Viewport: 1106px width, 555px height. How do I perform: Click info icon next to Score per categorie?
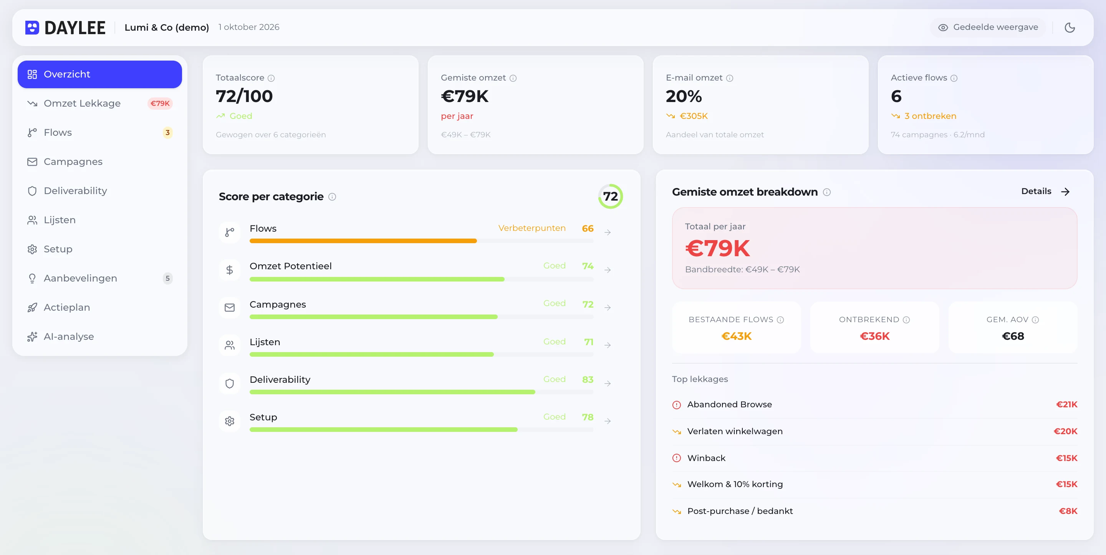tap(332, 197)
